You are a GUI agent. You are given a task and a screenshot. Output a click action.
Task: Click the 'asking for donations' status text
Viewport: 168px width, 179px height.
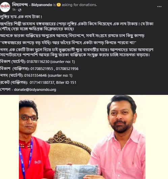[79, 5]
